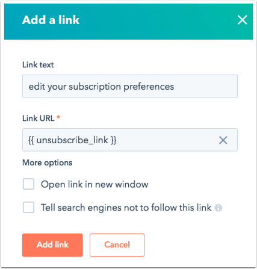Click the 'Open link in new window' label
The height and width of the screenshot is (269, 257).
pyautogui.click(x=94, y=184)
